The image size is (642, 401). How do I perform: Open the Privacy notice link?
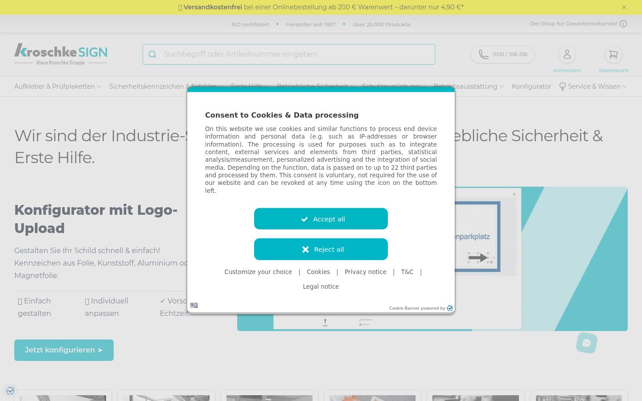(x=366, y=272)
